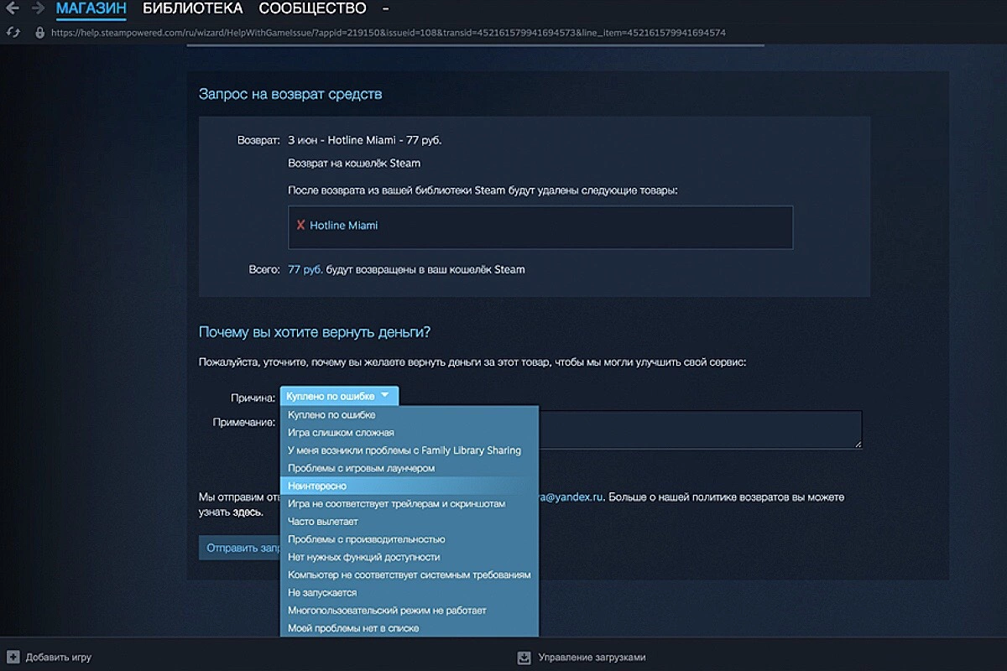Viewport: 1007px width, 671px height.
Task: Select Куплено по ошибке in the list
Action: coord(409,415)
